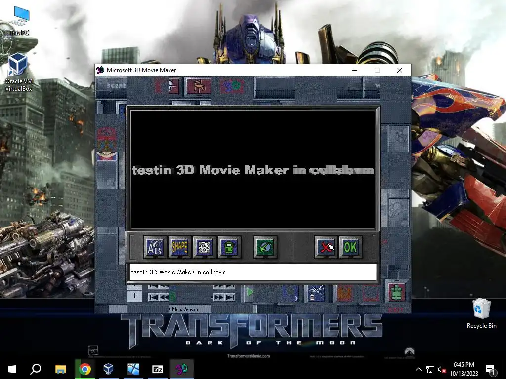Open the volume slider control

point(264,293)
